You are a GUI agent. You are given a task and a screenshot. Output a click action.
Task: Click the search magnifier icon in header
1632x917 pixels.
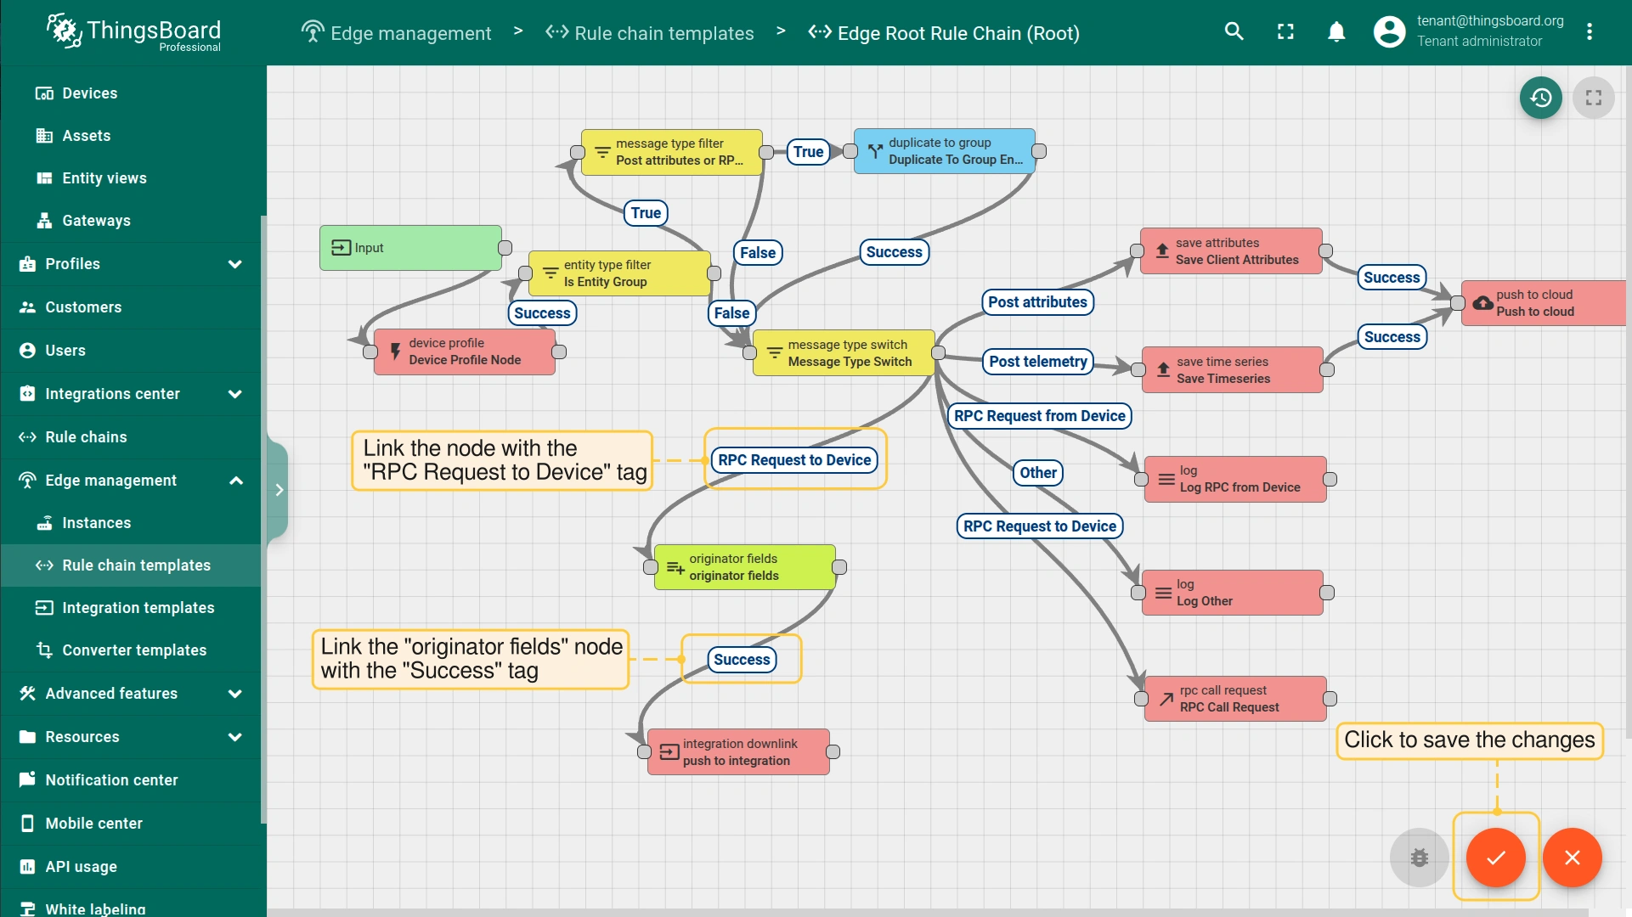pyautogui.click(x=1234, y=32)
